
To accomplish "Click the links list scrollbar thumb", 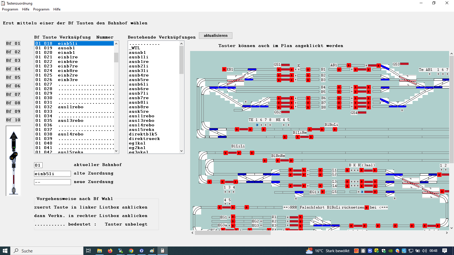I will click(182, 60).
